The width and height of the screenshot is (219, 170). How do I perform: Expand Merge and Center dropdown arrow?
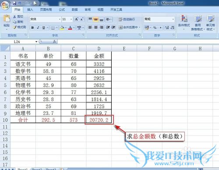(x=140, y=27)
